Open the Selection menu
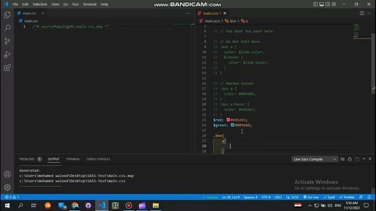 [x=40, y=4]
